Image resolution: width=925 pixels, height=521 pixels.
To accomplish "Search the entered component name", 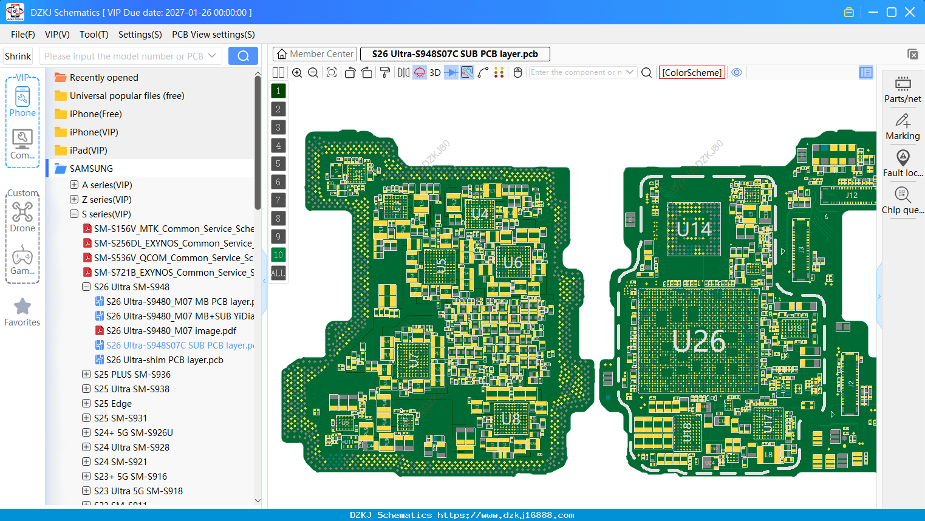I will 647,72.
